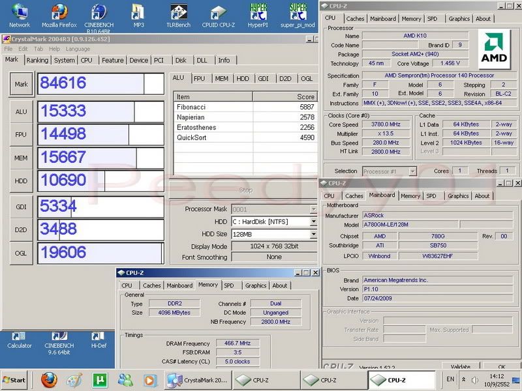This screenshot has width=522, height=391.
Task: Click the Stop button in CrystalMark
Action: 245,190
